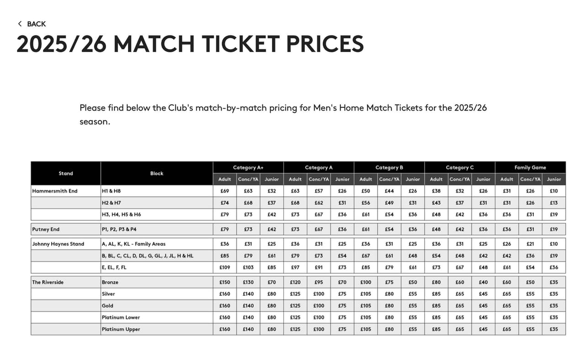This screenshot has height=351, width=585.
Task: Click the Block column header
Action: 157,173
